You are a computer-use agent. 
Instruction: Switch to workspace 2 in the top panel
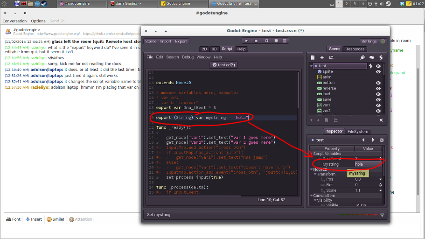347,4
